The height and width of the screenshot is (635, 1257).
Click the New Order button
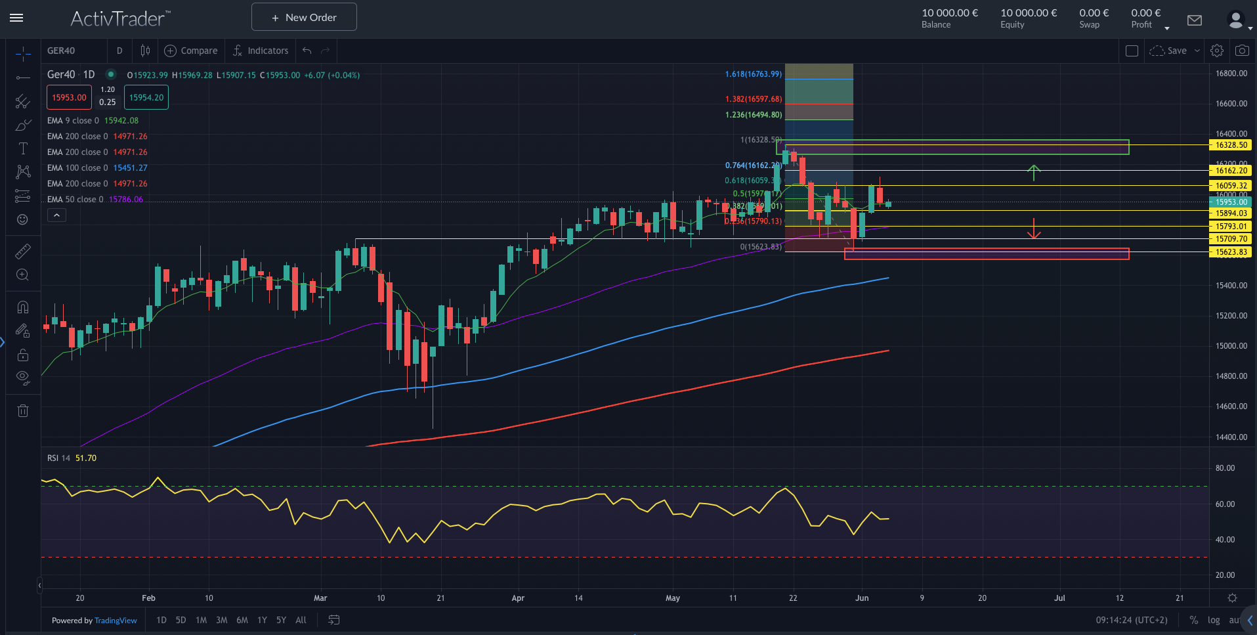(303, 16)
